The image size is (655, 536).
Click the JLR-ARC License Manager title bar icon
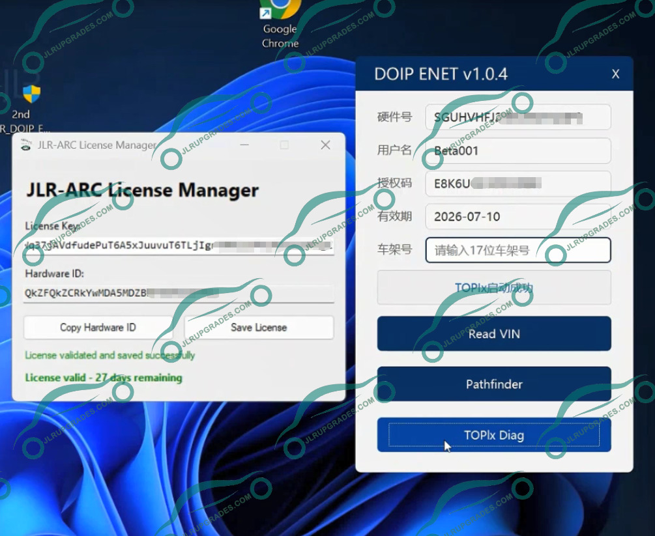coord(26,145)
